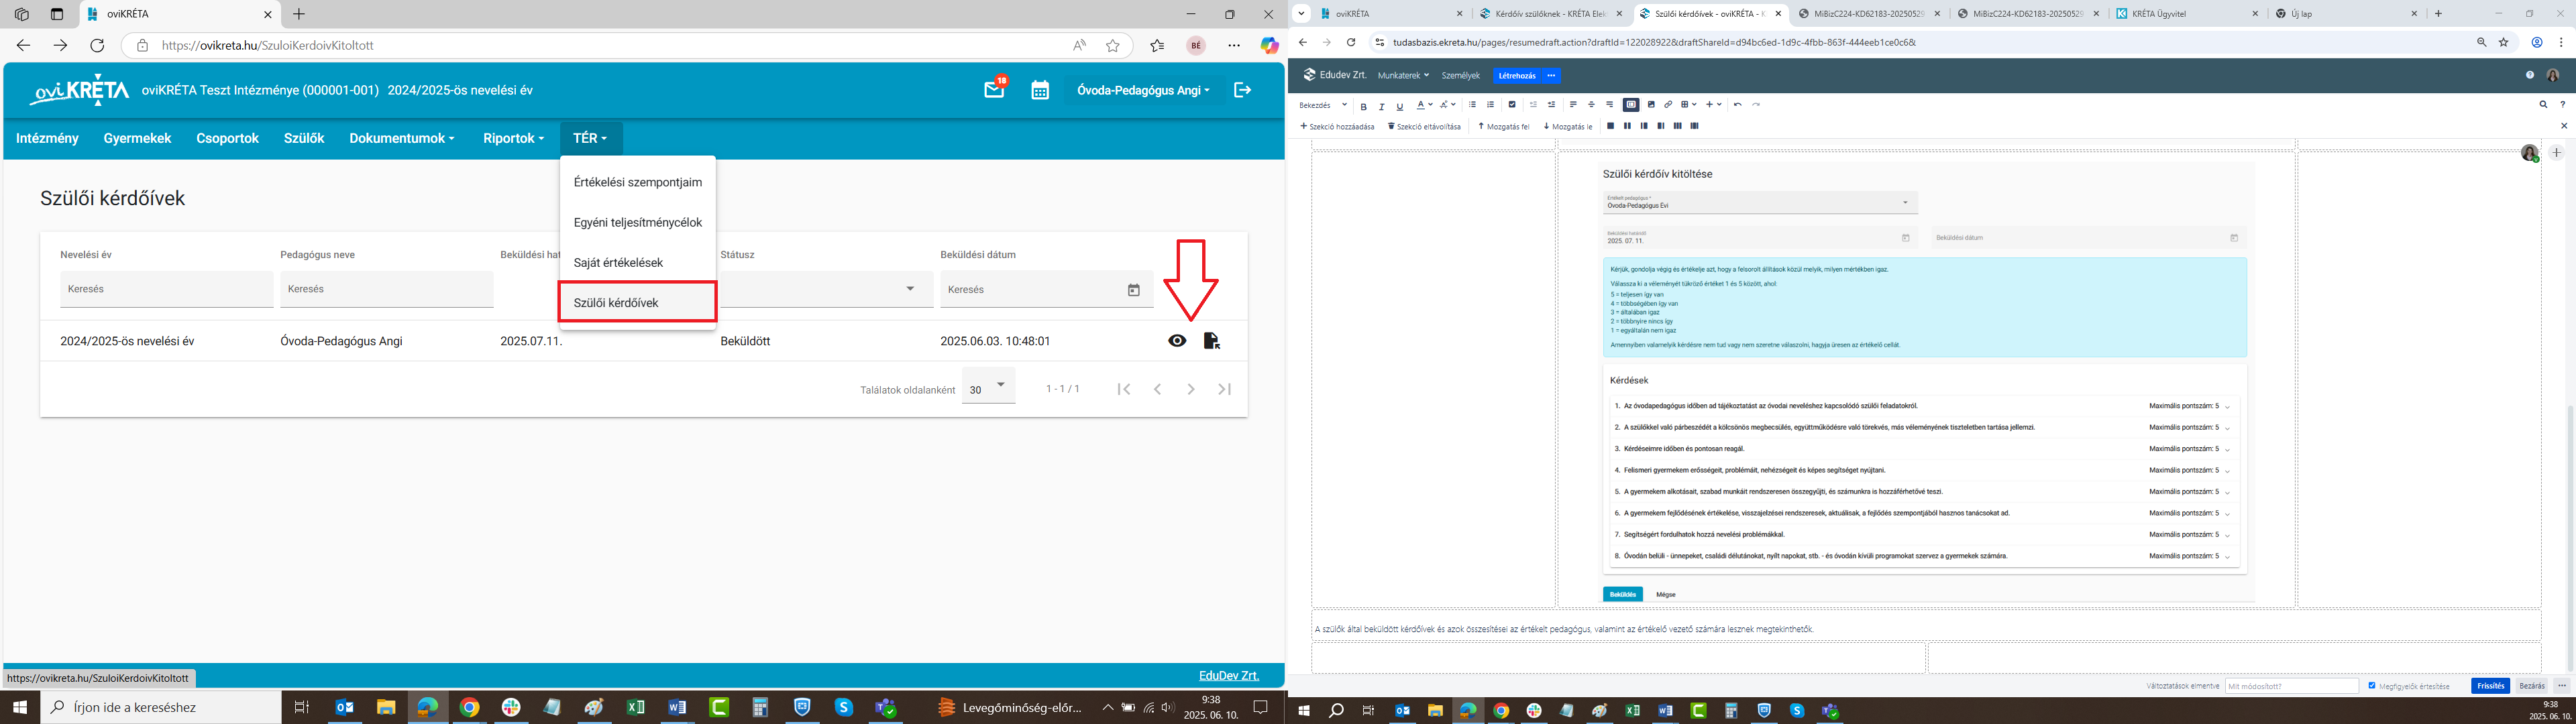Select Szülői kérdőívek in TÉR menu

[638, 302]
